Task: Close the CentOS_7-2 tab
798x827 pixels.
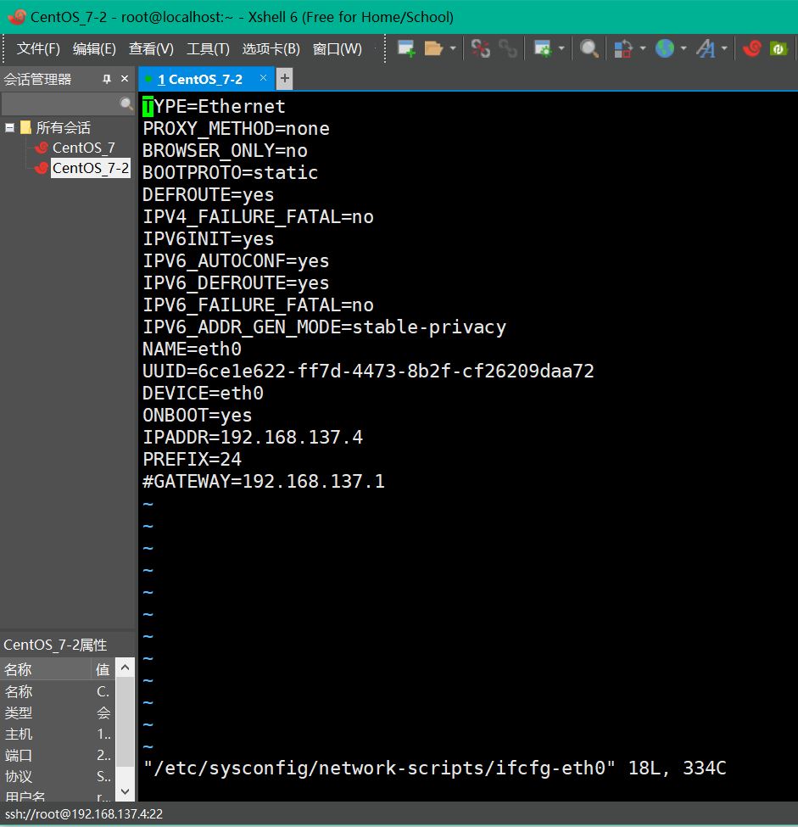Action: click(x=263, y=78)
